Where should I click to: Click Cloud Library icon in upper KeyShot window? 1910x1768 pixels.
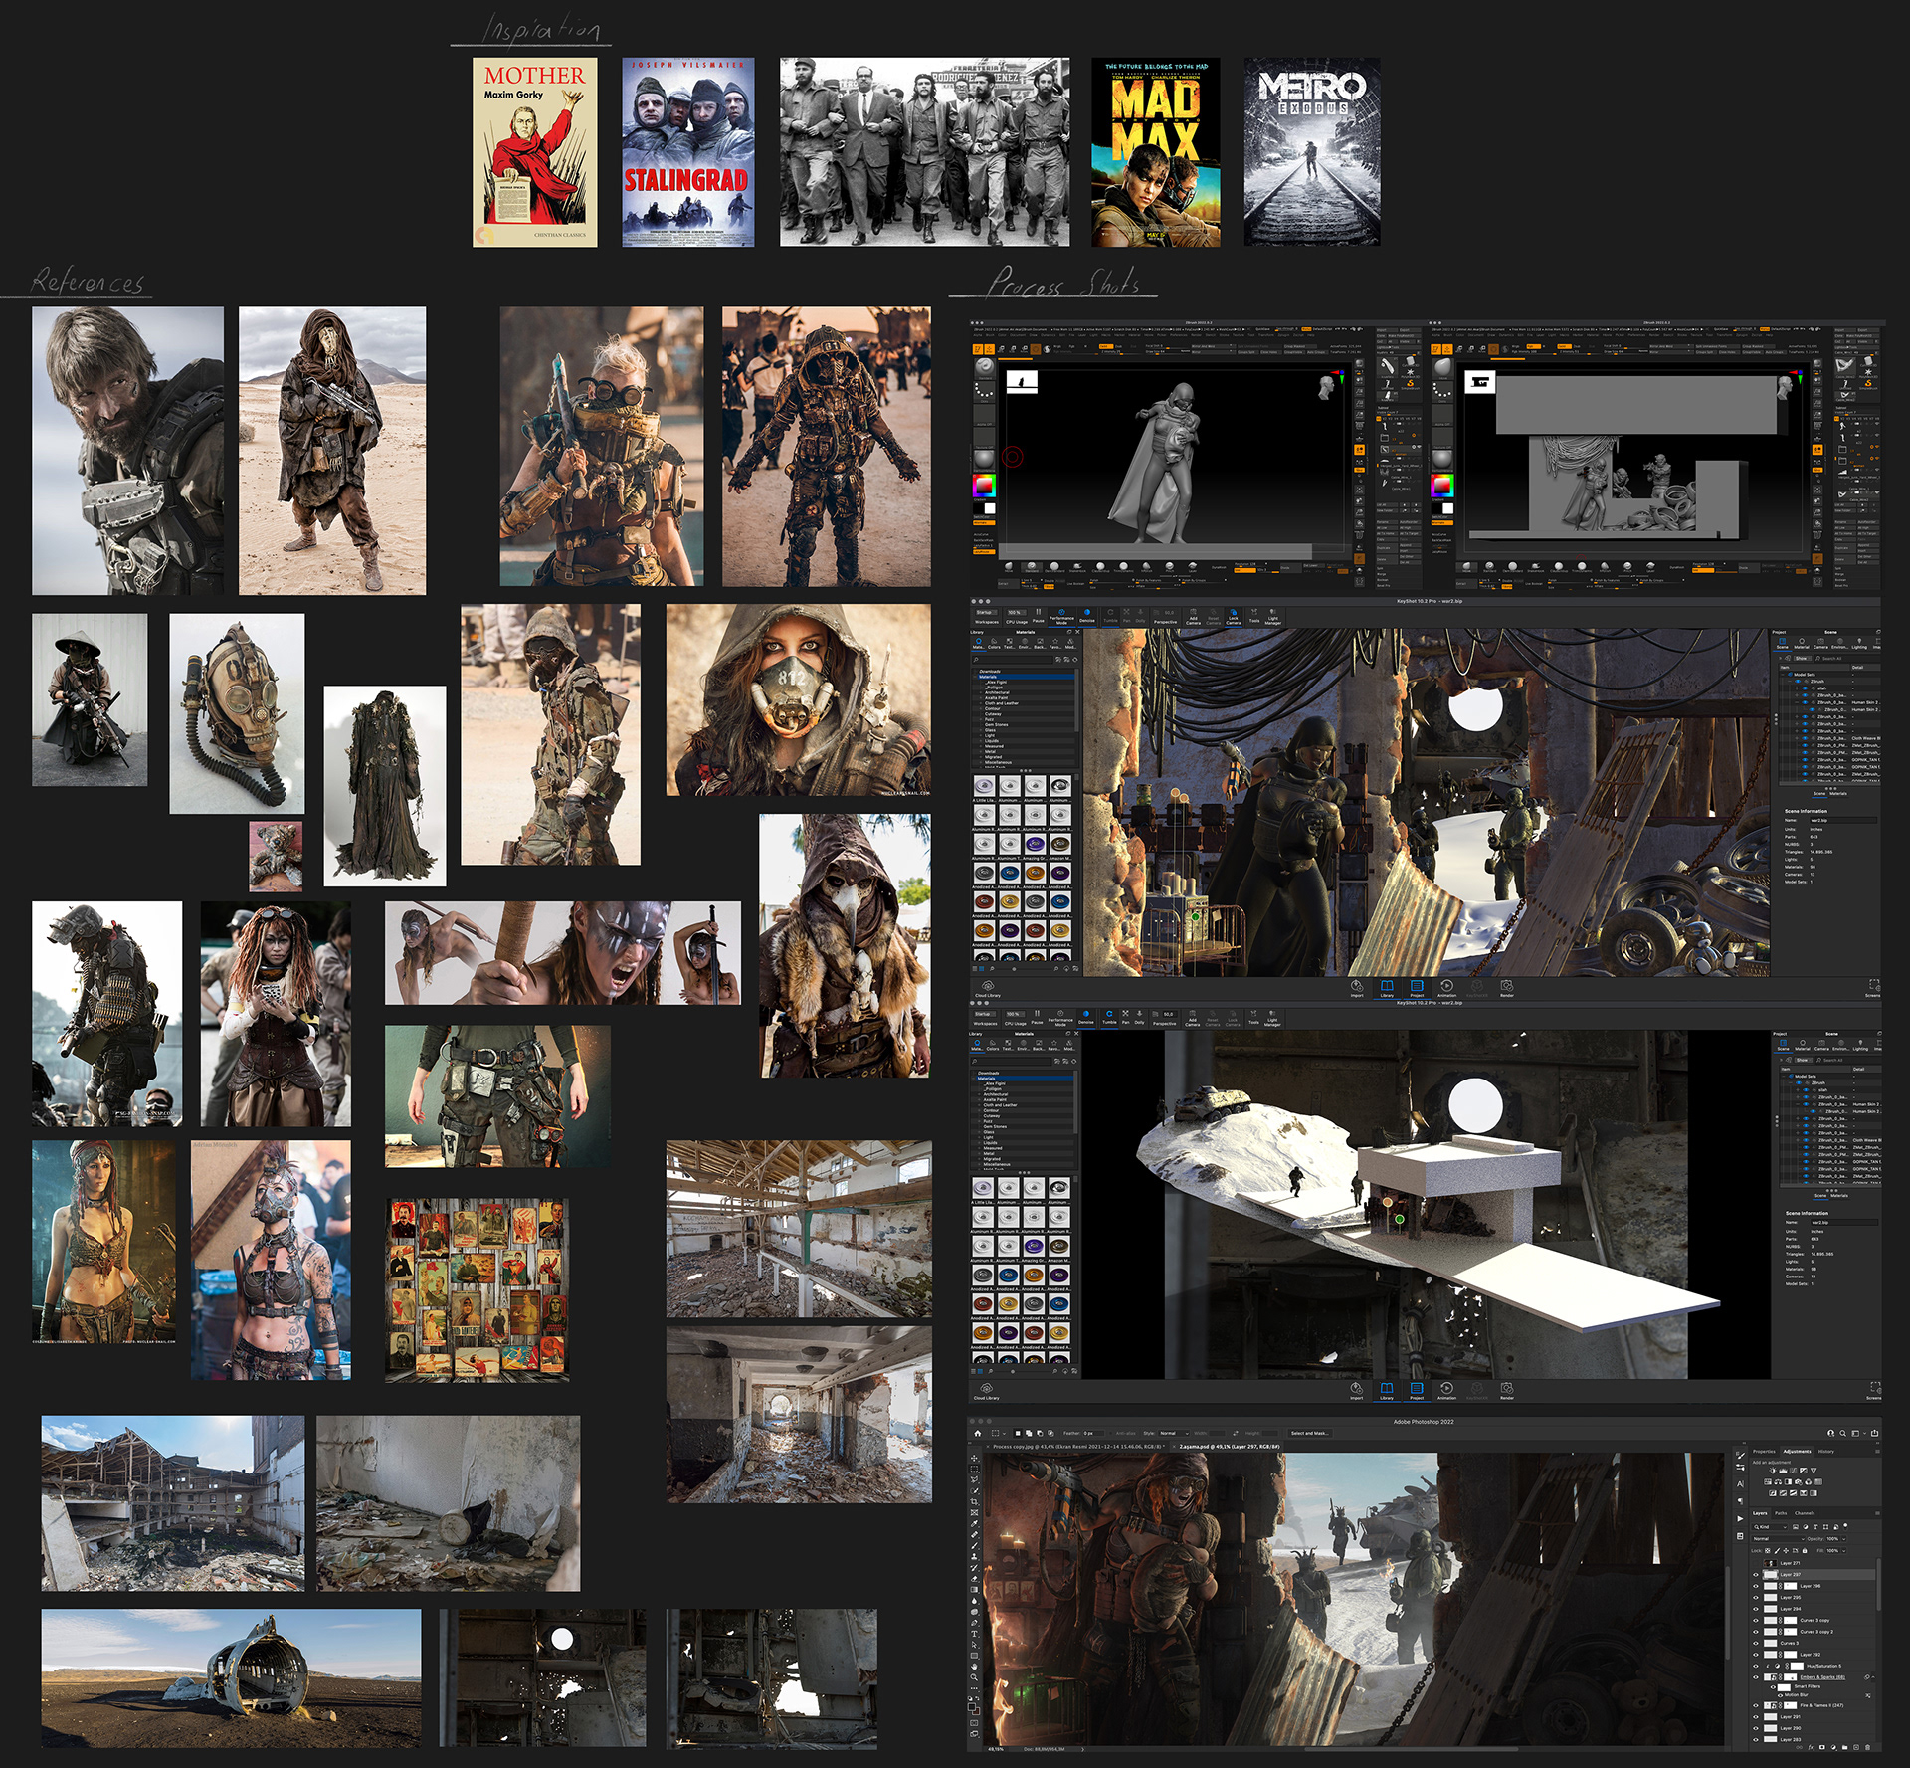(x=986, y=987)
